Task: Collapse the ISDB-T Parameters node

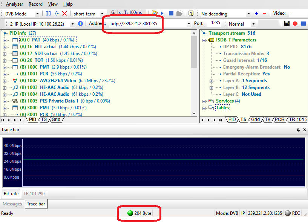Action: (204, 40)
